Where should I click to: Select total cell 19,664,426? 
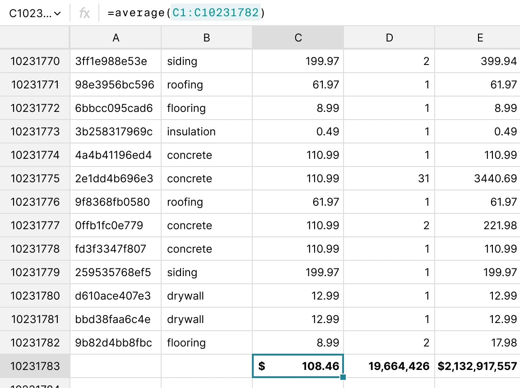(x=389, y=366)
